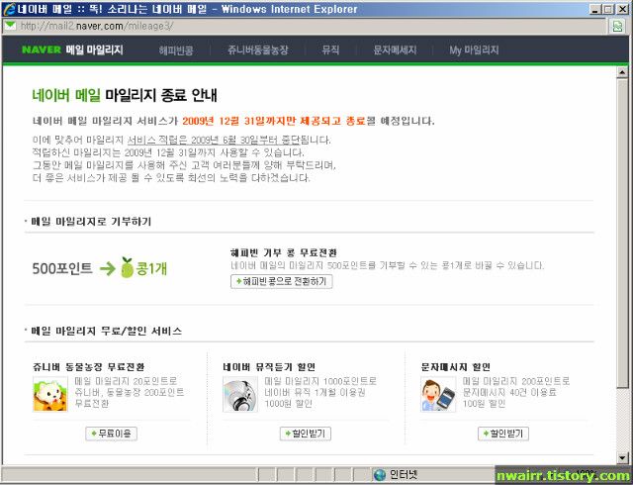Switch to the 뮤직 tab
The height and width of the screenshot is (485, 633).
tap(330, 50)
